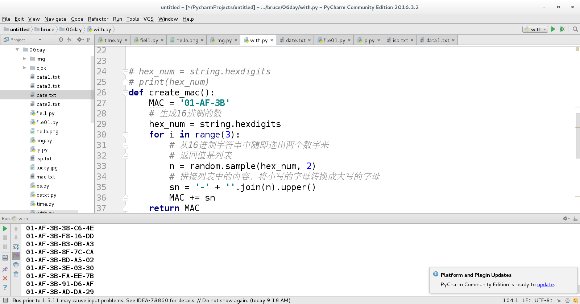Print the Run console output
Image resolution: width=580 pixels, height=304 pixels.
click(x=16, y=265)
